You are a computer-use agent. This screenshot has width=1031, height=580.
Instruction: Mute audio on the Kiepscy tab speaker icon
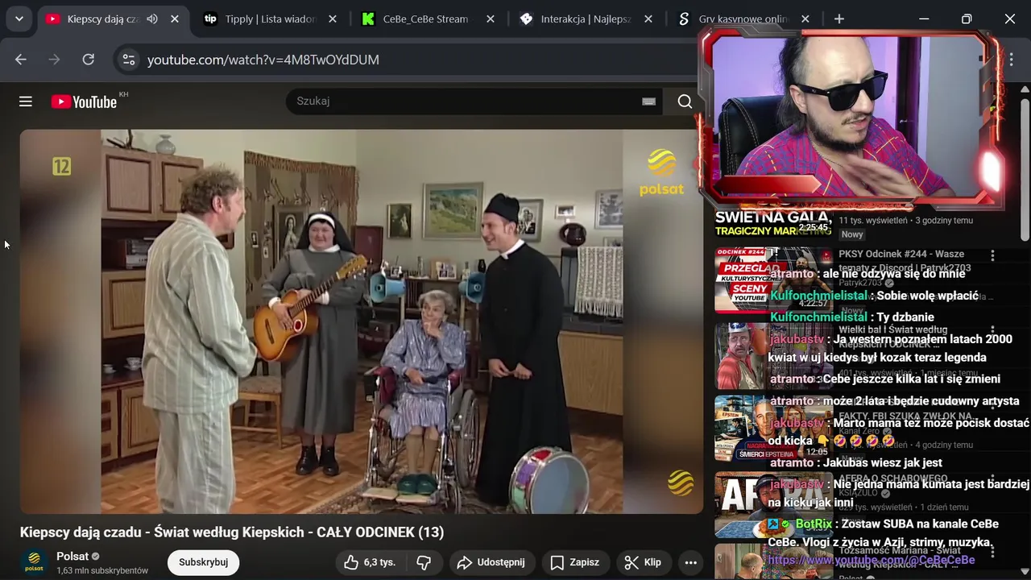coord(152,19)
